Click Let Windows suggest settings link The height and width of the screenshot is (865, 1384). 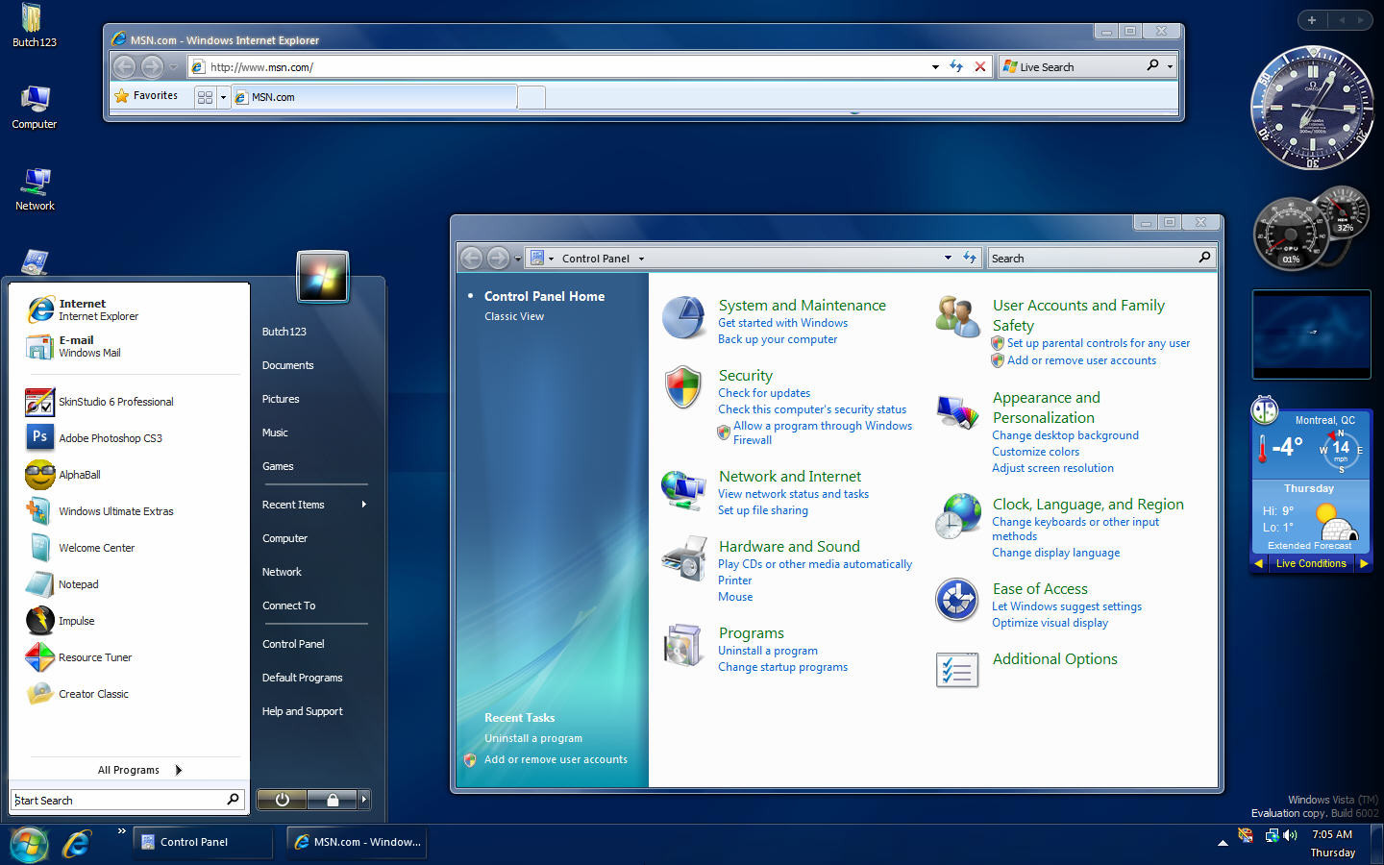pyautogui.click(x=1067, y=606)
